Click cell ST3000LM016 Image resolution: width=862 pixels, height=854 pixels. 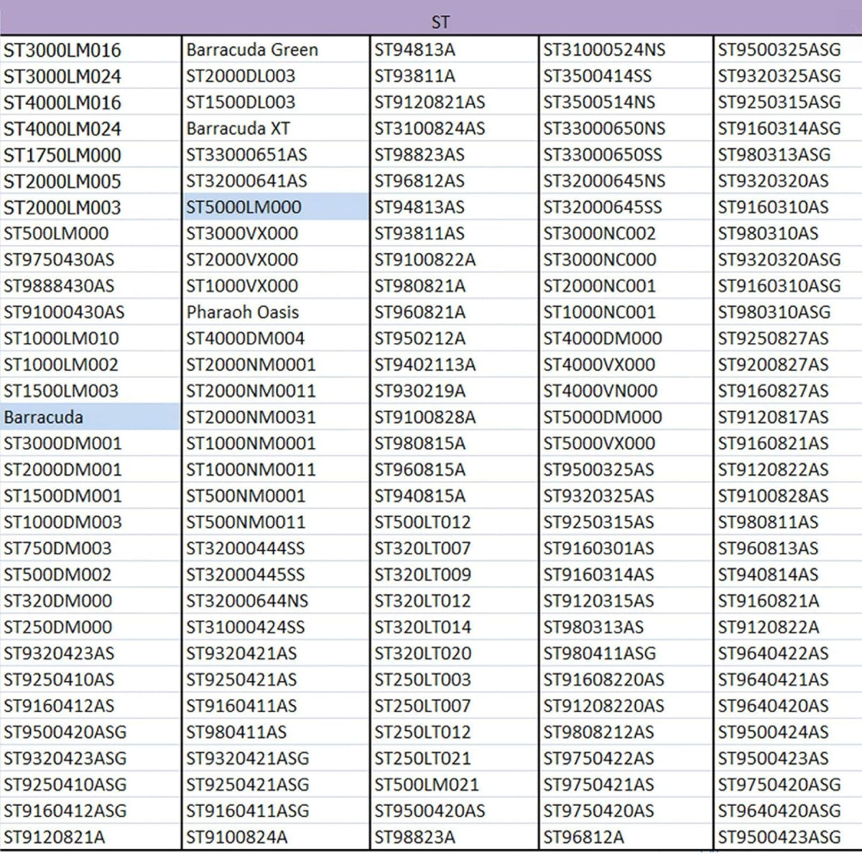(x=91, y=50)
